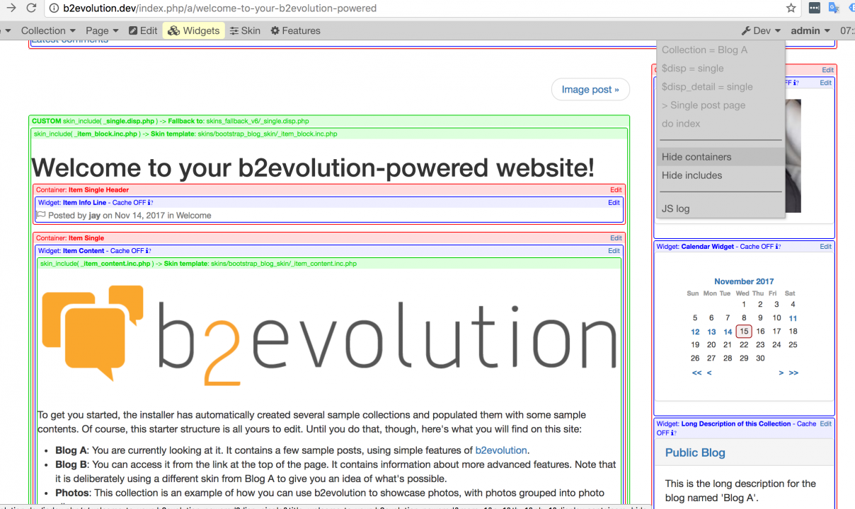This screenshot has height=509, width=855.
Task: Click Edit on the Item Info Line widget
Action: 614,203
